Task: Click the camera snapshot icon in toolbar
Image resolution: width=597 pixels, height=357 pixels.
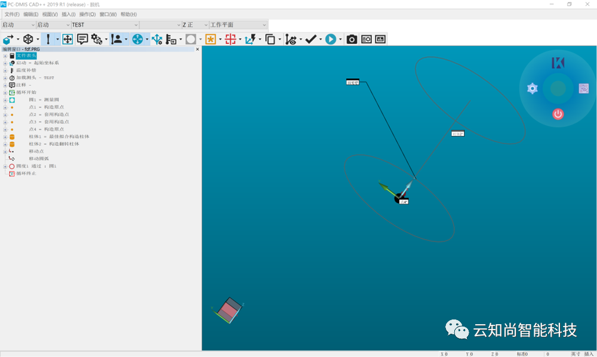Action: (x=352, y=39)
